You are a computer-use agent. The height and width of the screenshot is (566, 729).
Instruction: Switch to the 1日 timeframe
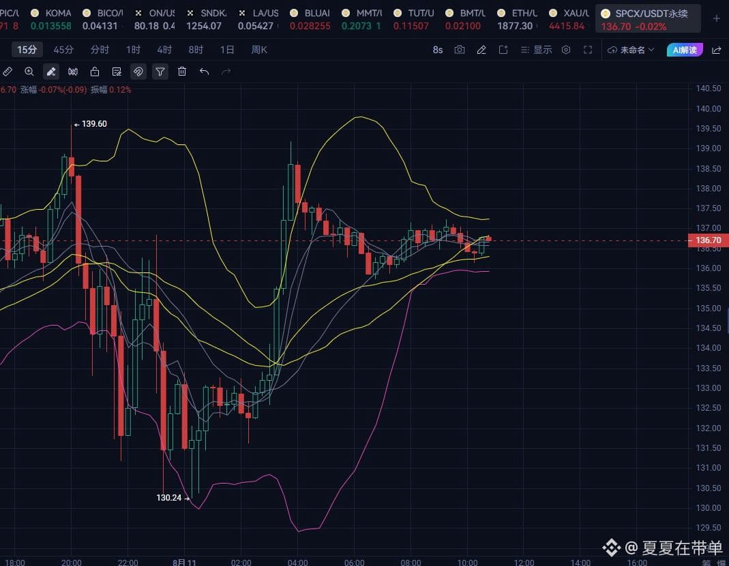tap(227, 50)
